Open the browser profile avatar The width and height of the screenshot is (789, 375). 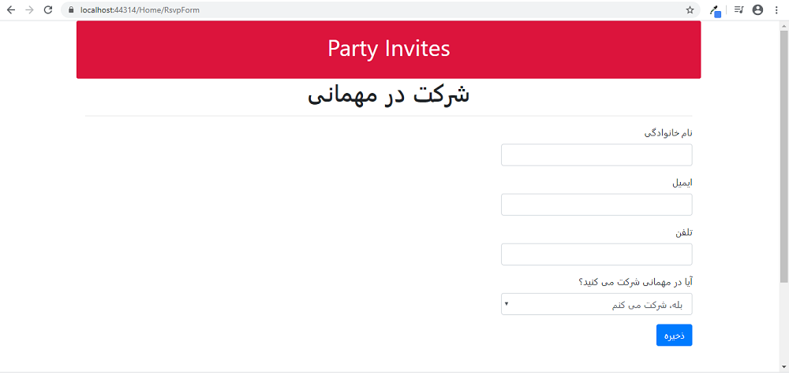(757, 10)
